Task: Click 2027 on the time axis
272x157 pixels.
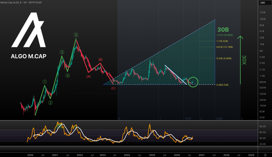Action: pos(202,155)
